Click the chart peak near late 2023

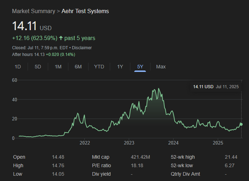click(x=158, y=89)
